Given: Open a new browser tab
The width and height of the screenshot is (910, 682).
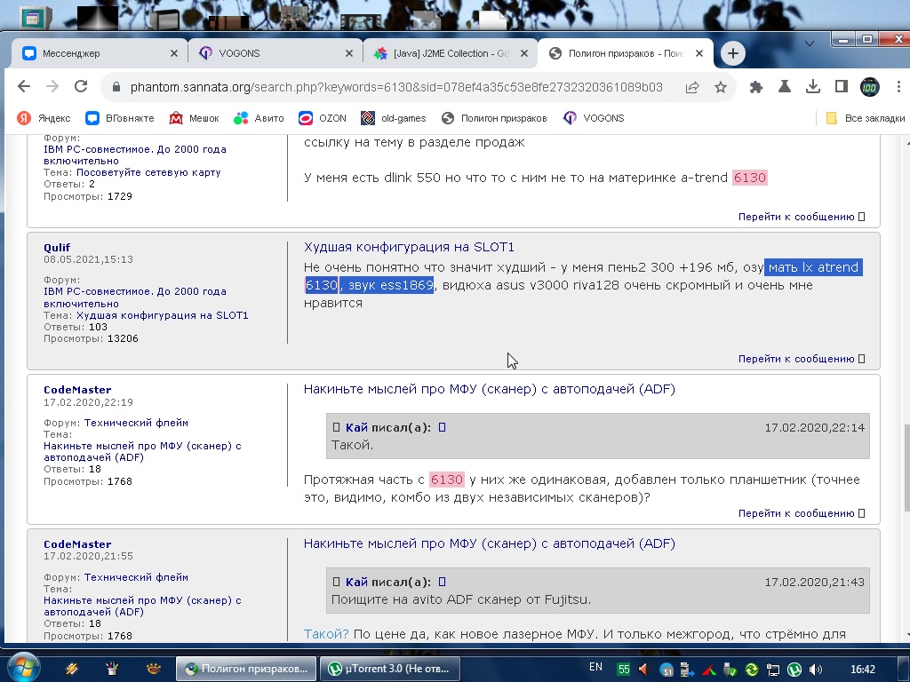Looking at the screenshot, I should (x=733, y=53).
